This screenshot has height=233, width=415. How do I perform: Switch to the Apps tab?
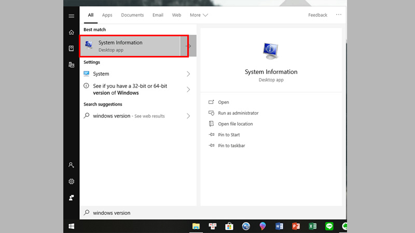tap(107, 15)
